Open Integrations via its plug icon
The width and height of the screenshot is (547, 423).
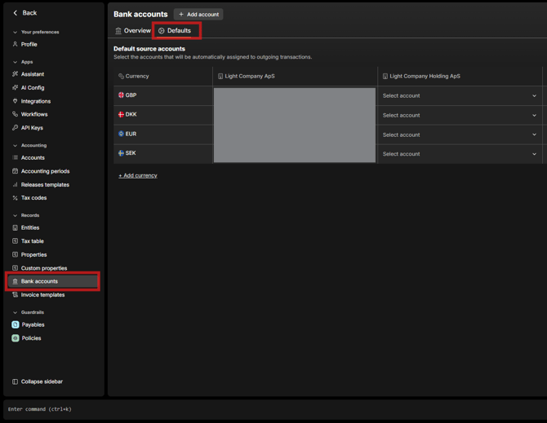[16, 101]
